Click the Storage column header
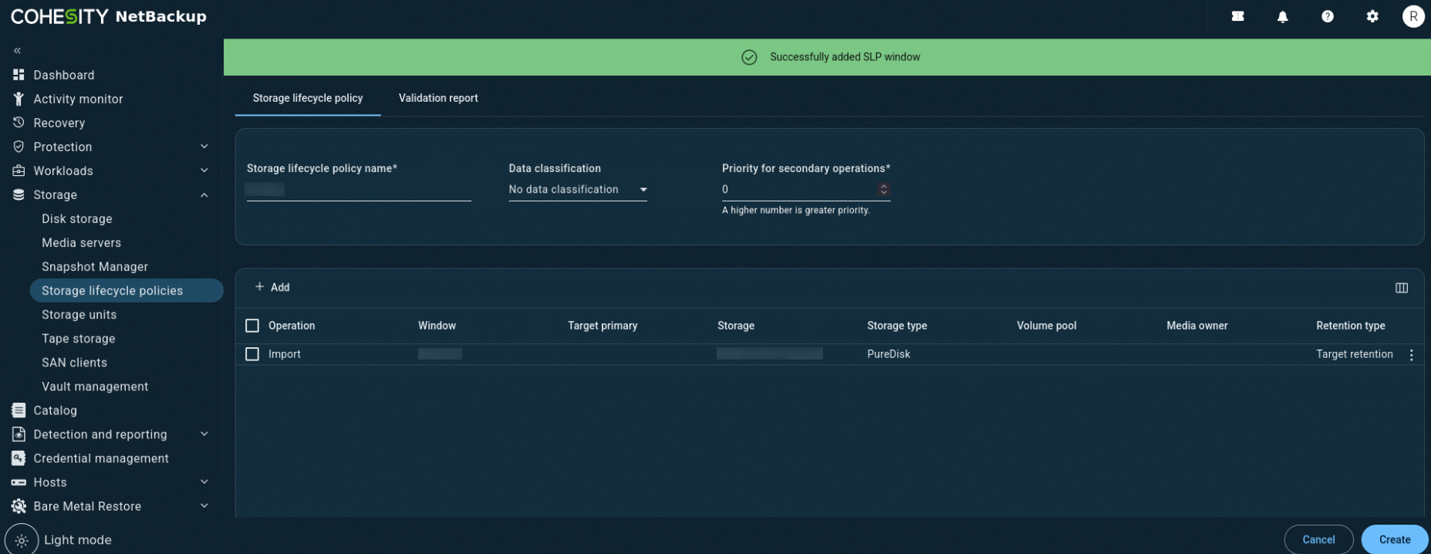Screen dimensions: 1431x554 tap(736, 326)
